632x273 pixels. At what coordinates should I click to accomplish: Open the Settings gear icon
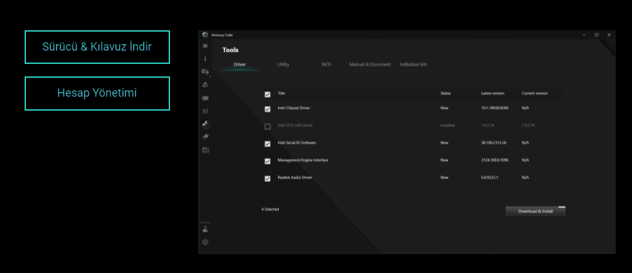[205, 242]
